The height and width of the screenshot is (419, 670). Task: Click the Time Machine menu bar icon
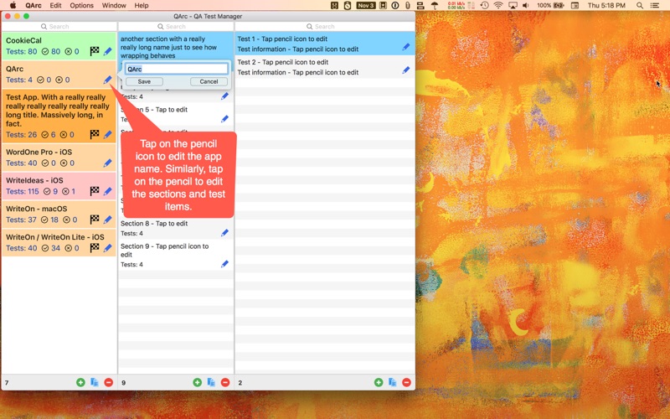[484, 6]
